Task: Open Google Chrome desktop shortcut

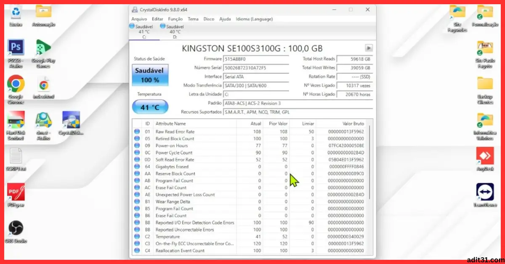Action: click(x=16, y=89)
